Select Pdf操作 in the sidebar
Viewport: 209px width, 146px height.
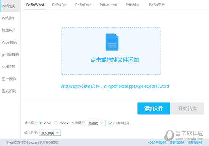point(8,18)
